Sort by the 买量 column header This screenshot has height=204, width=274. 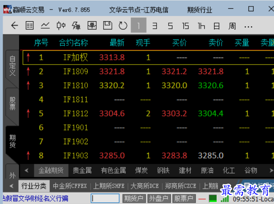[x=242, y=43]
